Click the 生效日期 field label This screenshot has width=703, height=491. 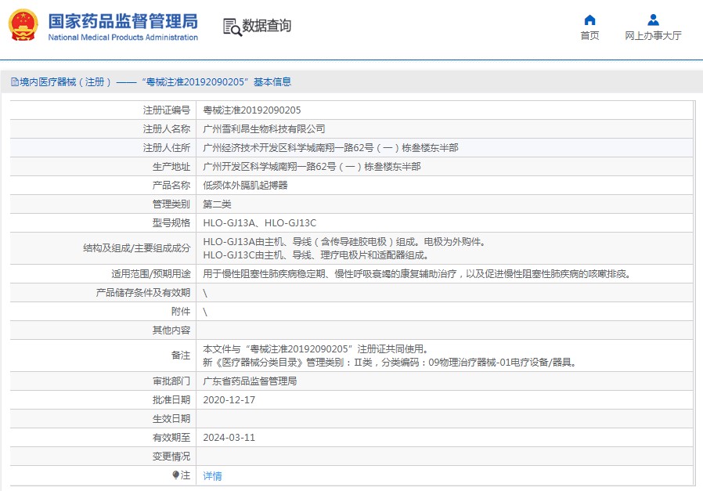[171, 419]
